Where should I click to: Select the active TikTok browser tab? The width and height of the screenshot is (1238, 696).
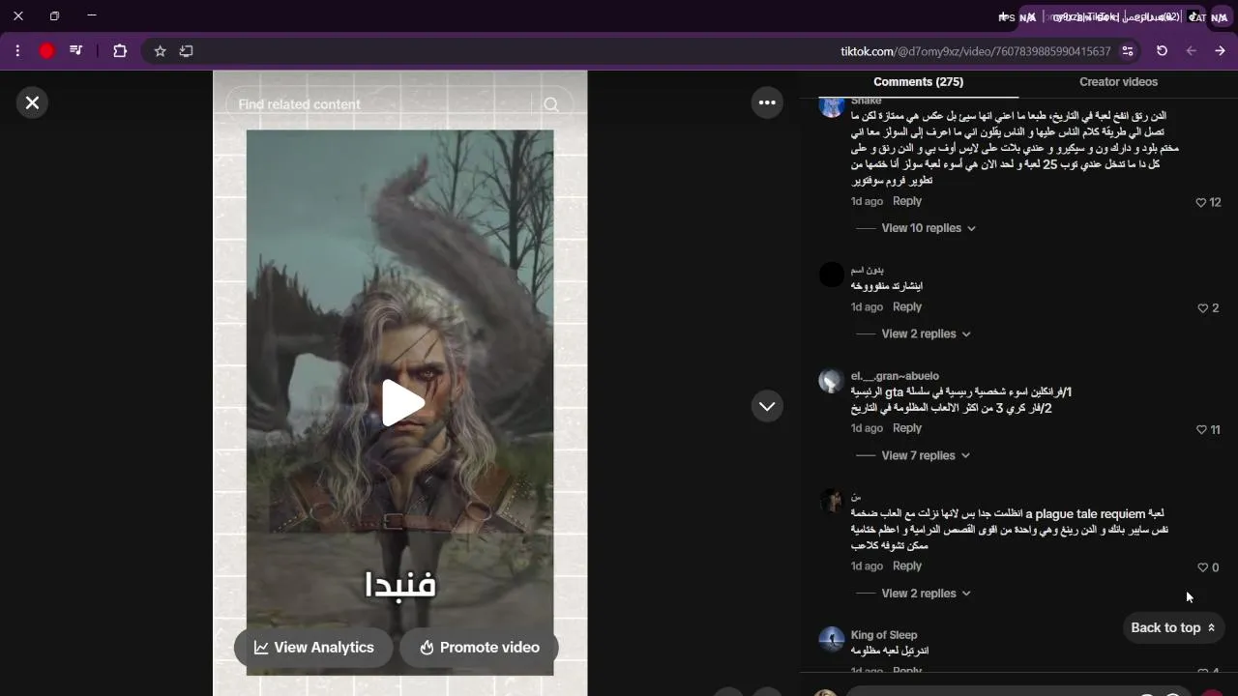pyautogui.click(x=1117, y=16)
